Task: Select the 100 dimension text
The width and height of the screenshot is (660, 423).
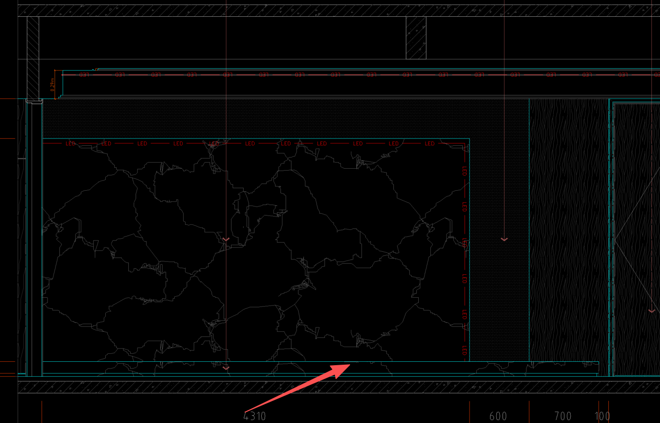Action: (x=603, y=416)
